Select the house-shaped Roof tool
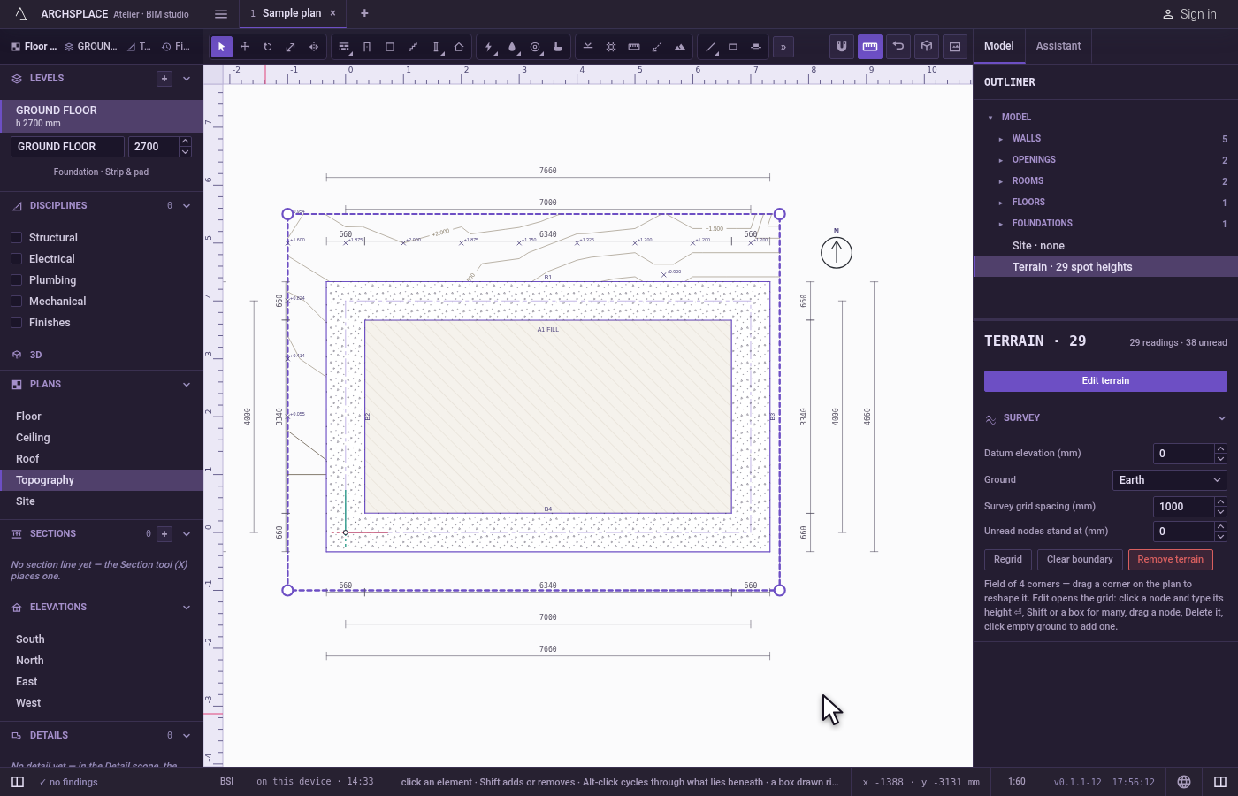1238x796 pixels. [459, 47]
